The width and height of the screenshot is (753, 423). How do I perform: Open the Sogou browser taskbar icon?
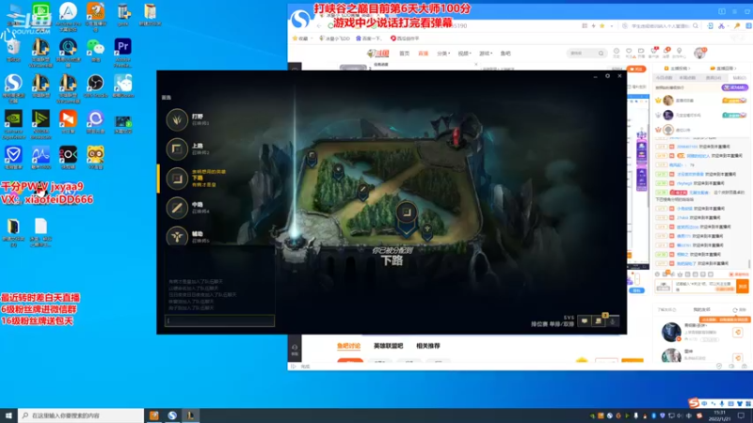[x=172, y=415]
